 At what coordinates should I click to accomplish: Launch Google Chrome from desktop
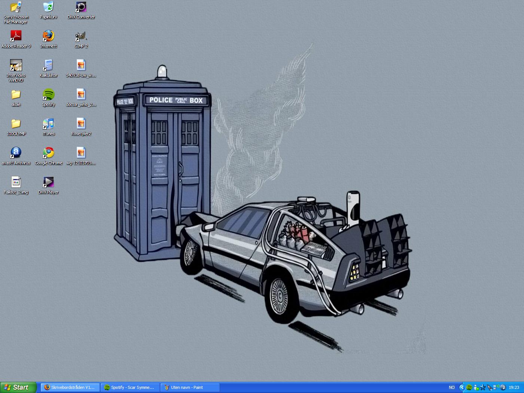[x=48, y=156]
